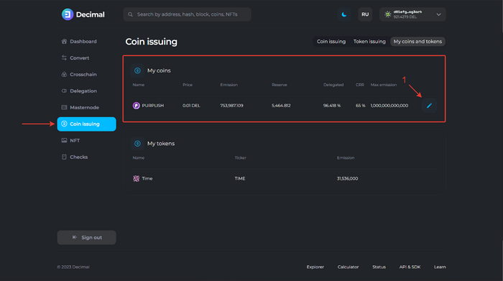Click reserve value 5,464.812
503x281 pixels.
coord(281,106)
